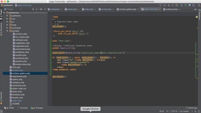Toggle tool window buttons bottom-left icon

tap(1, 111)
